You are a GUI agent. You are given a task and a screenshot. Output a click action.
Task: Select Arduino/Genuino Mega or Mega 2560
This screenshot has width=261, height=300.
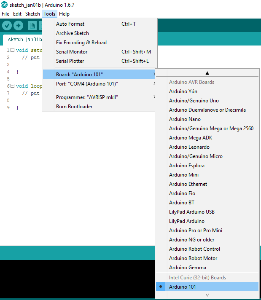(x=207, y=129)
